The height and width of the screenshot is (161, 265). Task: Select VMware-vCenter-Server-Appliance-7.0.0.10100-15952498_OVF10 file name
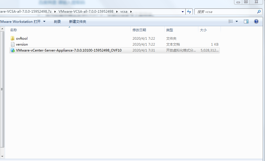(69, 50)
